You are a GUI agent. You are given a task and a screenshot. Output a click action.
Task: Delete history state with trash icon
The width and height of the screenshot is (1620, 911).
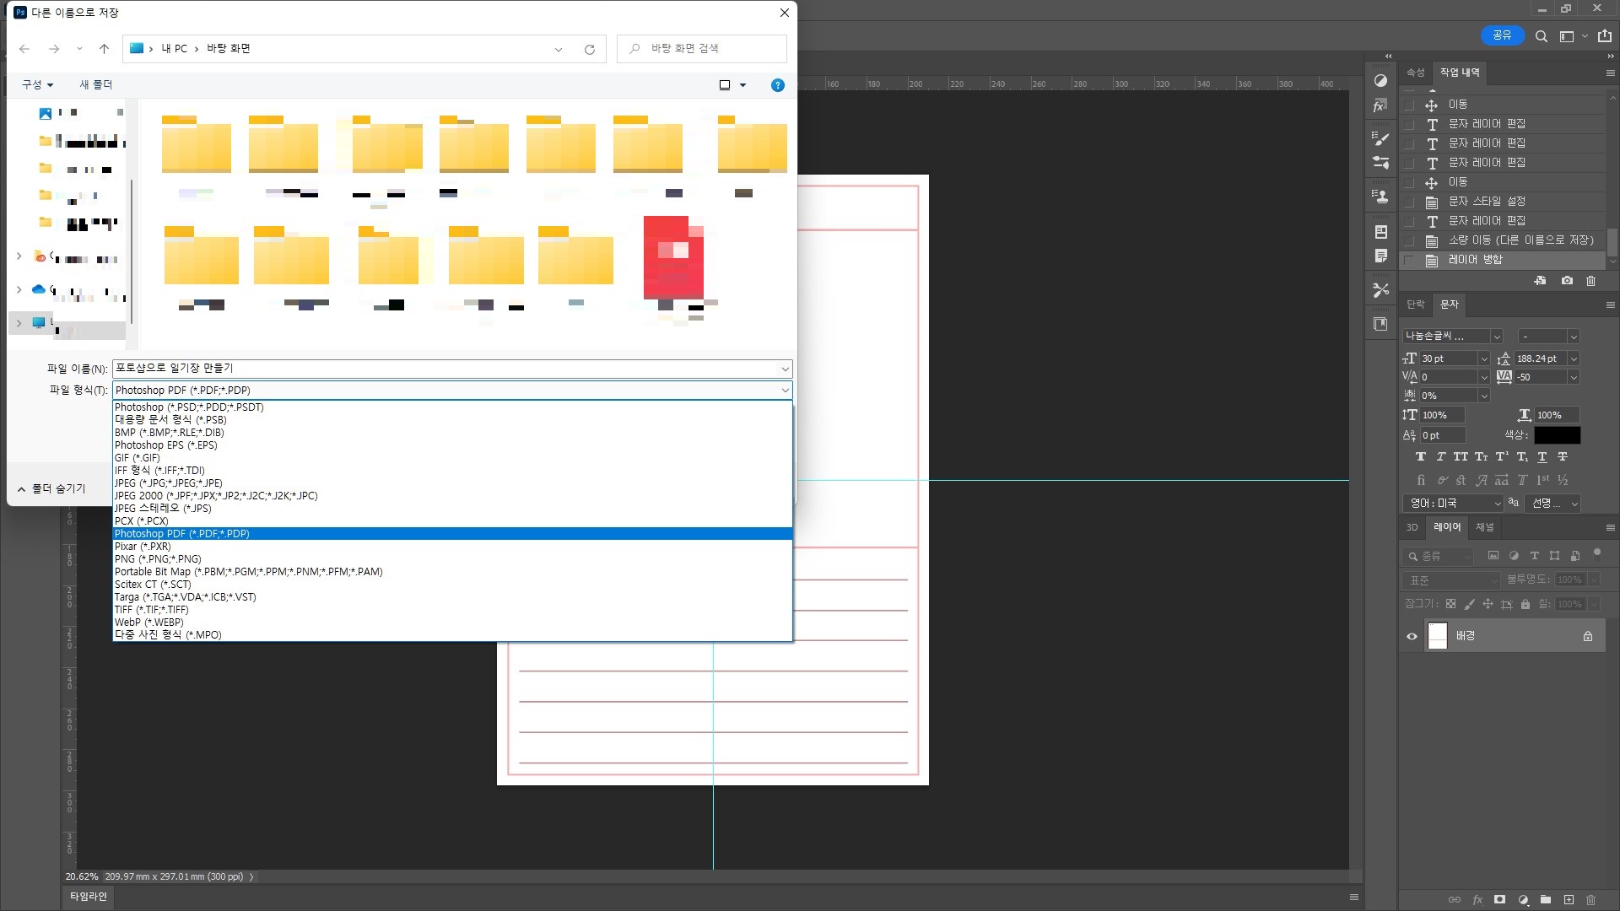pos(1591,281)
